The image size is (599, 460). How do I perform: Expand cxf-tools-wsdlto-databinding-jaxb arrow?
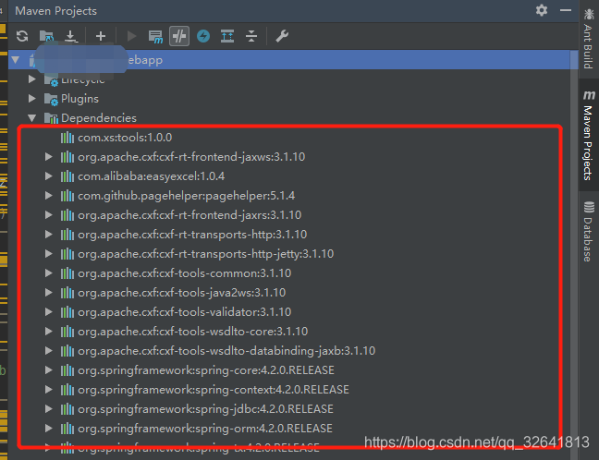48,350
